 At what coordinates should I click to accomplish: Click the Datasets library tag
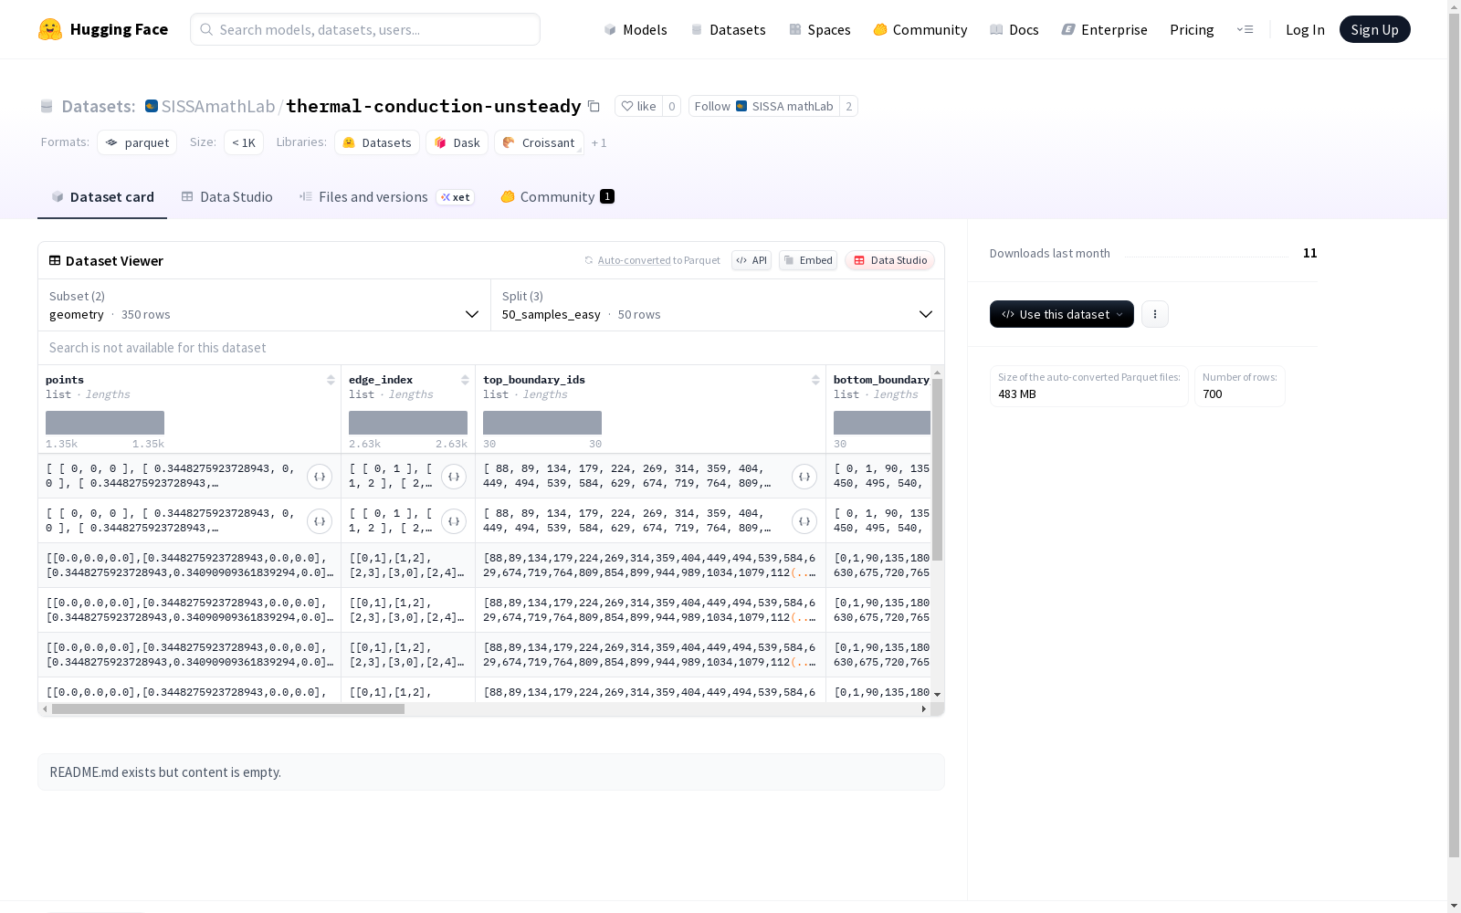[377, 142]
